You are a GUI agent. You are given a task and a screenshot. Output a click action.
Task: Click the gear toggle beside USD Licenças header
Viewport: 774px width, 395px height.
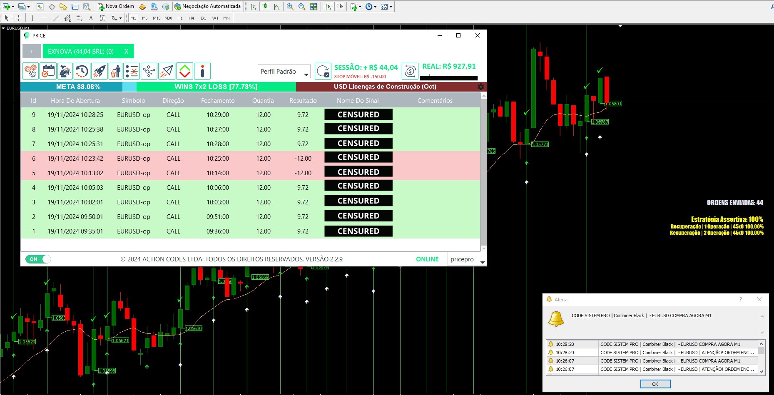[x=481, y=87]
